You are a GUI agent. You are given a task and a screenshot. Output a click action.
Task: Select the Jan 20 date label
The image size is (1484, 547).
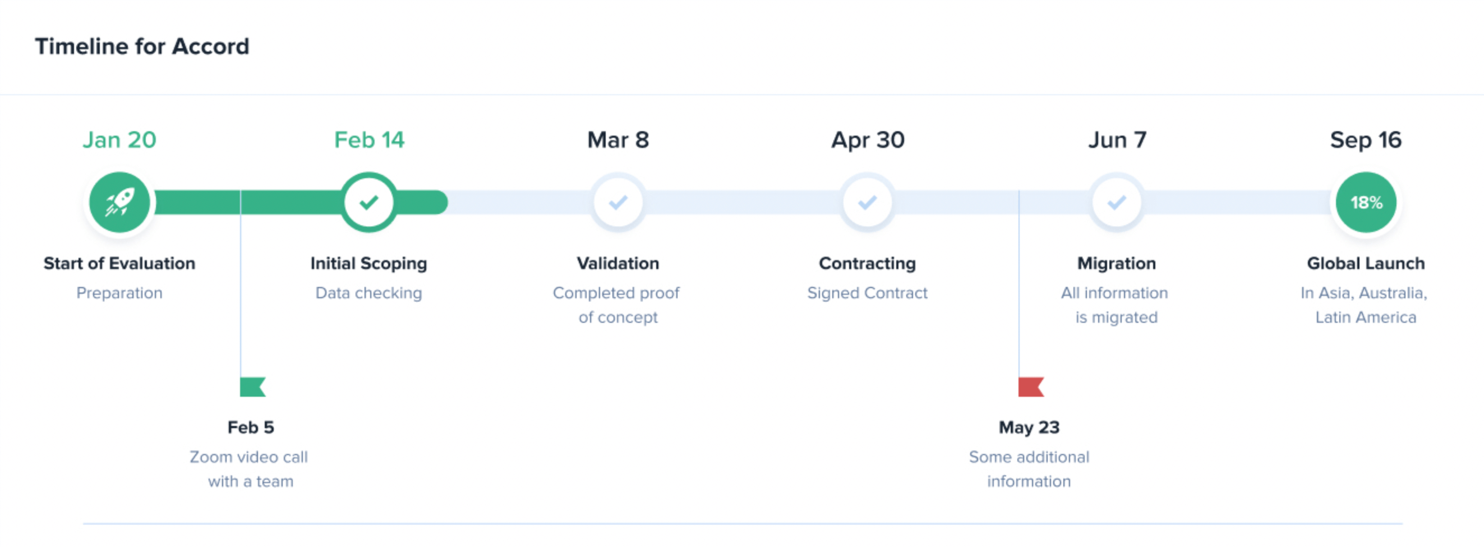tap(119, 140)
